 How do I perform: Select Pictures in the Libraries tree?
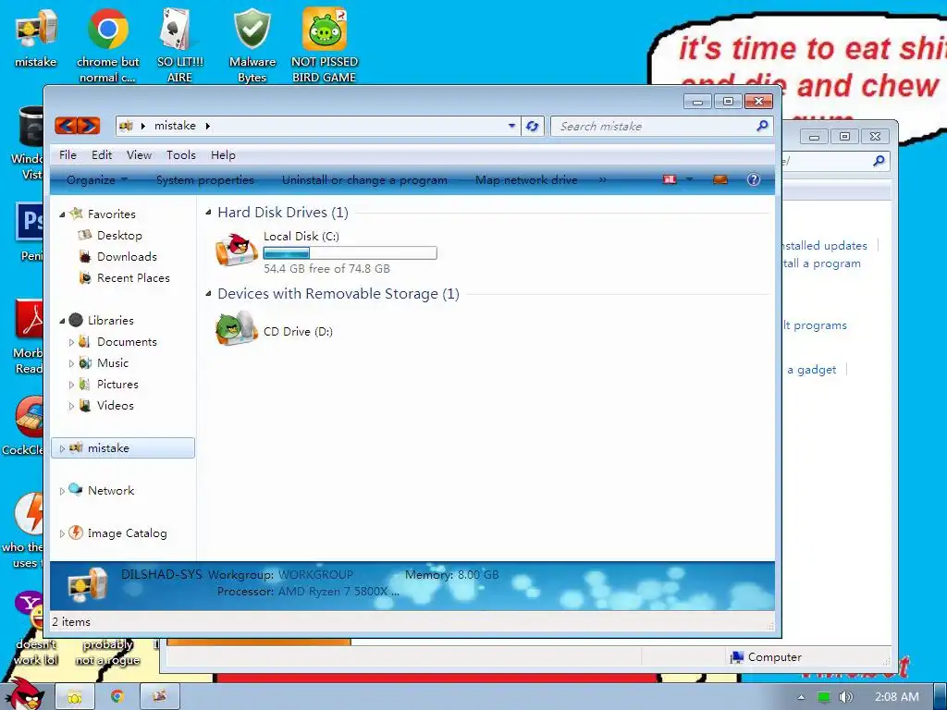[117, 384]
